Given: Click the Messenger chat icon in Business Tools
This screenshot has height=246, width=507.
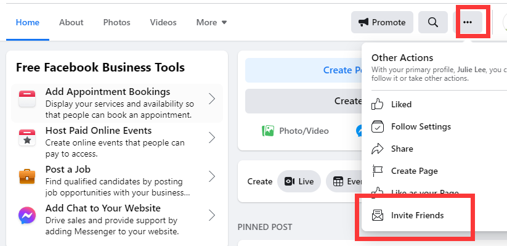Looking at the screenshot, I should (27, 216).
